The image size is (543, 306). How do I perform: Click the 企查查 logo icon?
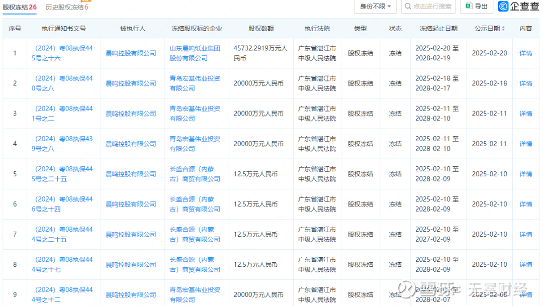[503, 6]
